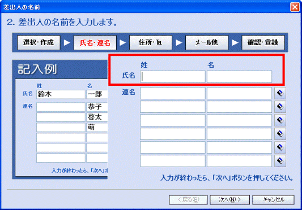302x210 pixels.
Task: Click first 連名 row surname field
Action: 173,93
